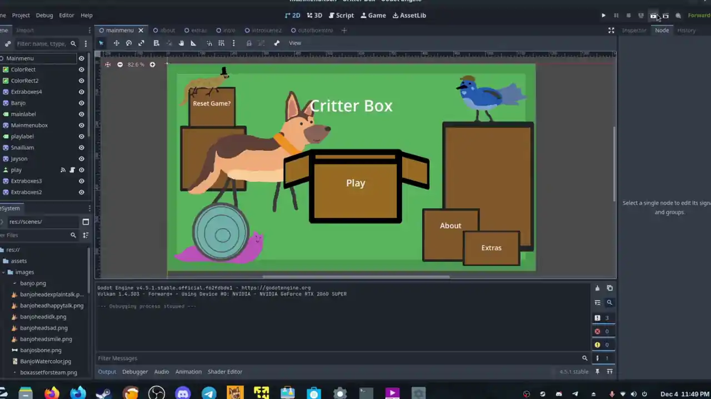This screenshot has width=711, height=399.
Task: Zoom out of the 2D viewport
Action: coord(120,65)
